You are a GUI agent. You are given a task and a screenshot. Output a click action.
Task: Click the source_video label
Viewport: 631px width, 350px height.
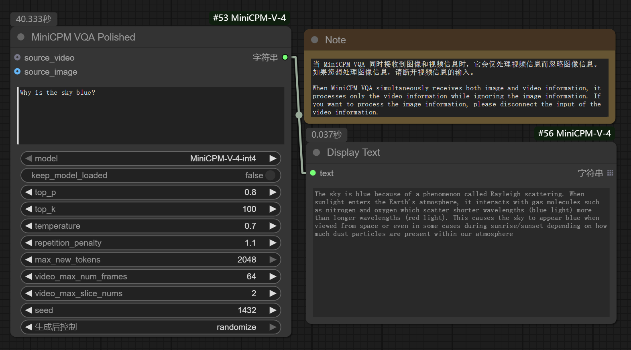pos(49,58)
